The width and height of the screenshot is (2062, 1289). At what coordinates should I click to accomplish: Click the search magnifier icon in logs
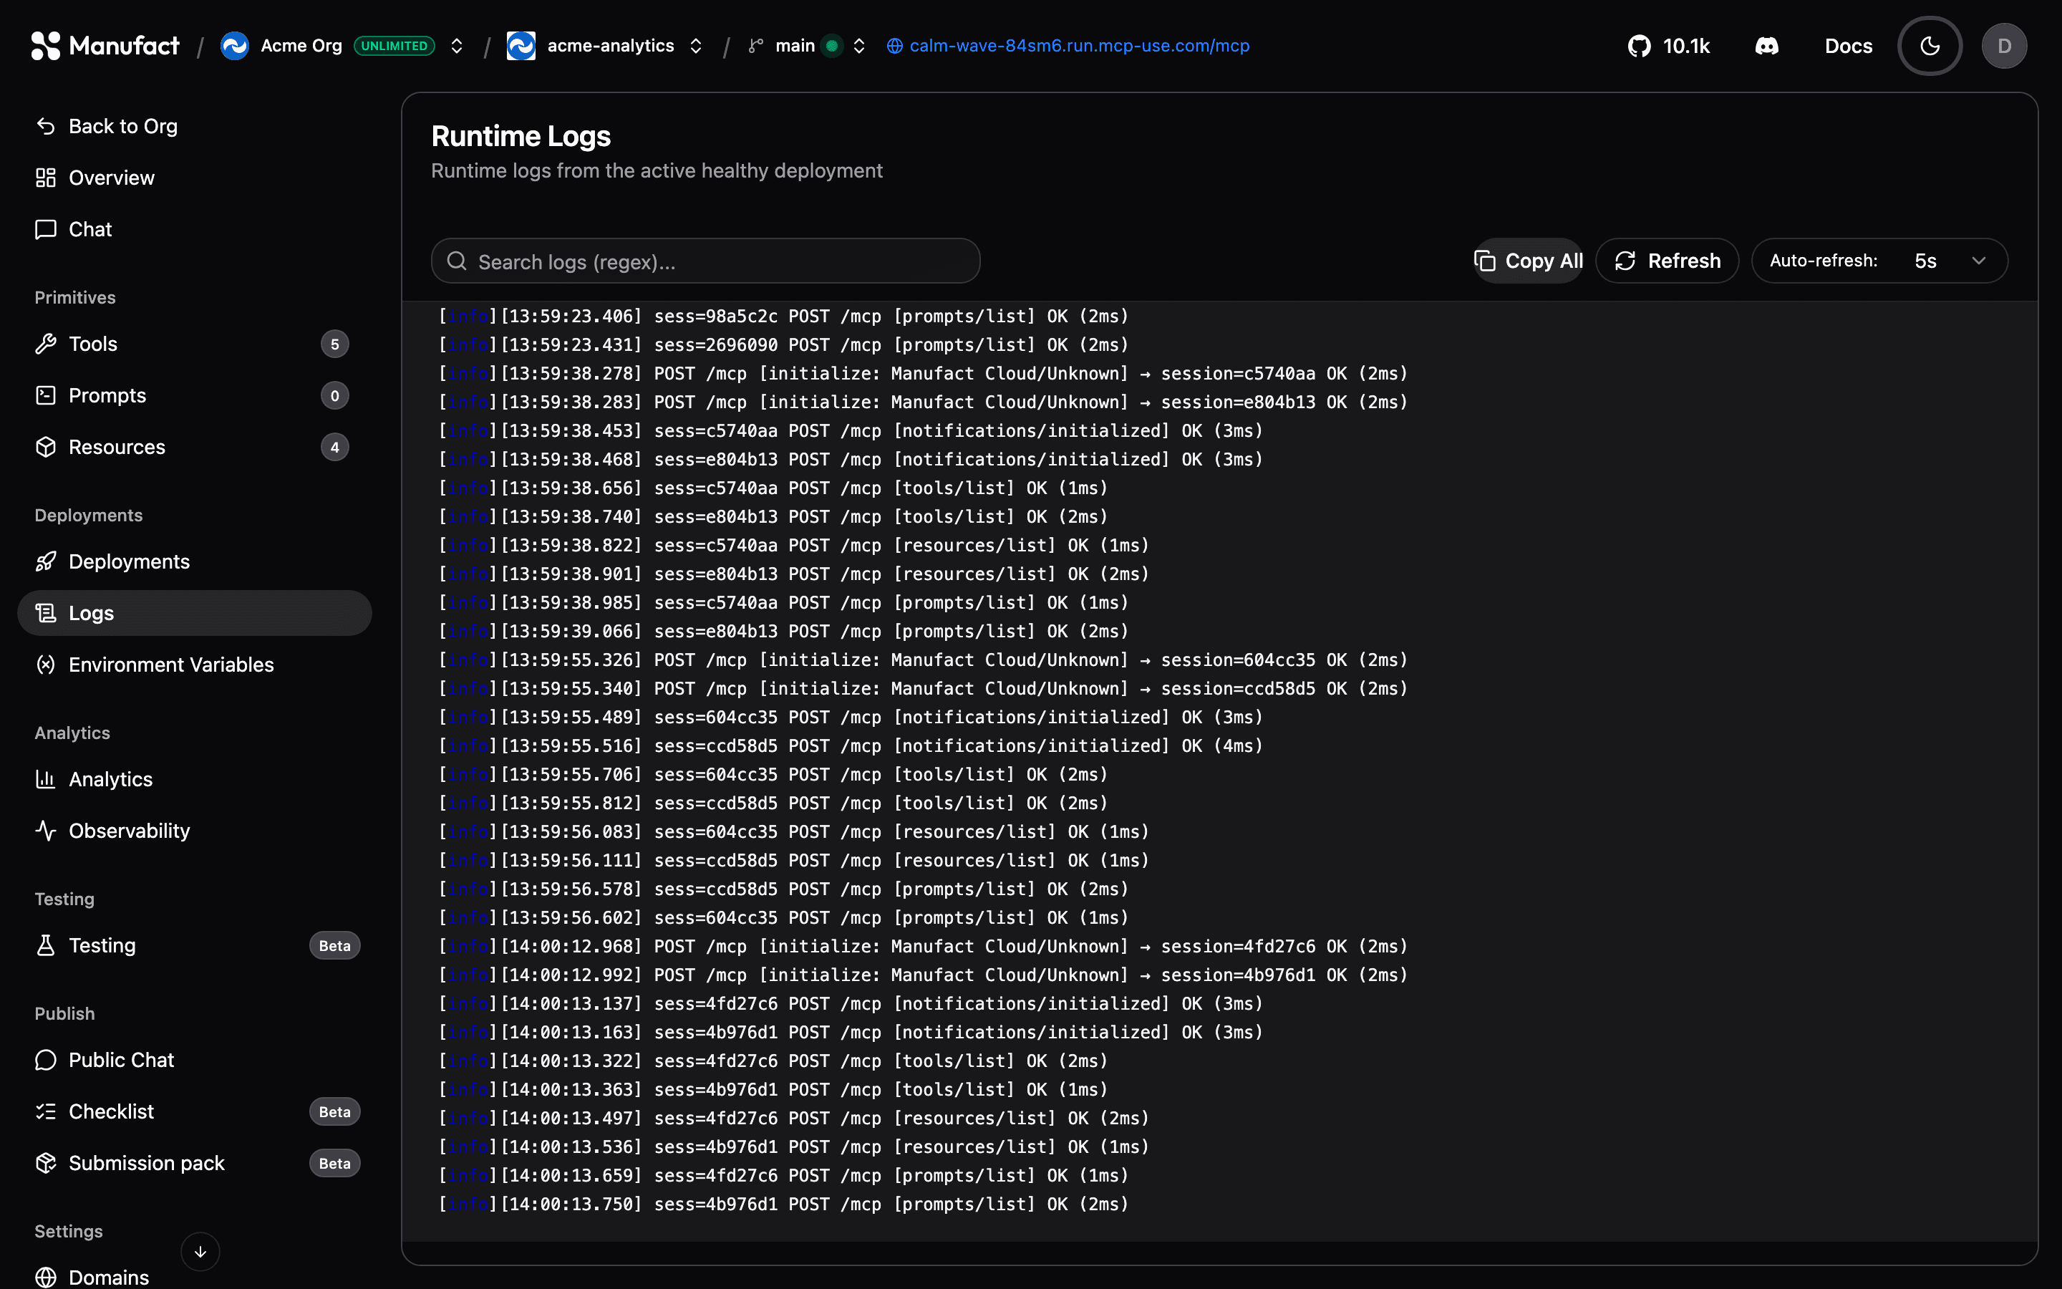point(458,261)
